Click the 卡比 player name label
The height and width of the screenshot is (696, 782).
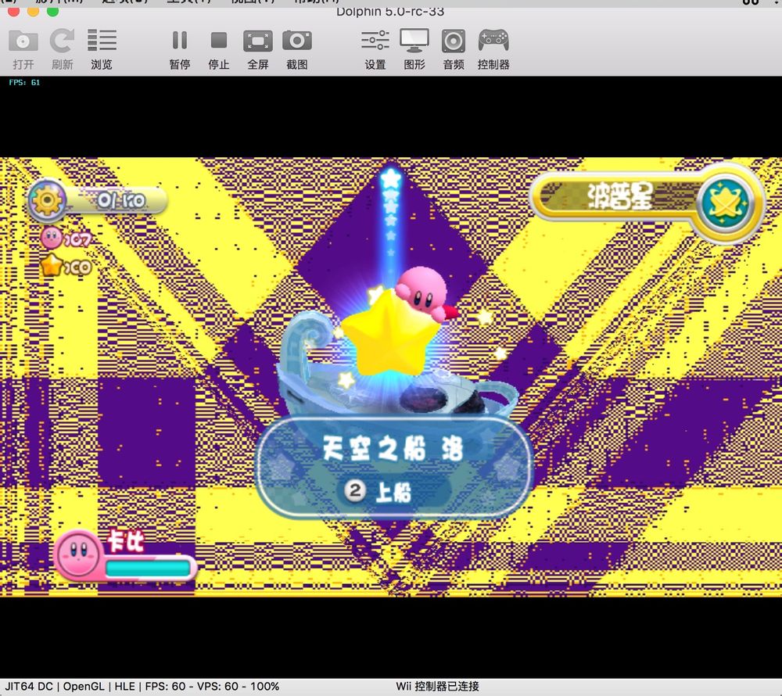click(x=126, y=540)
